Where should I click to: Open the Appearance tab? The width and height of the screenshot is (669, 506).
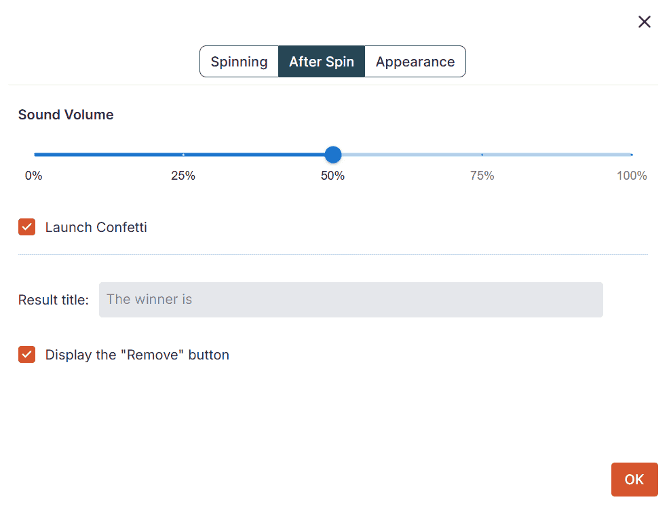pyautogui.click(x=415, y=61)
